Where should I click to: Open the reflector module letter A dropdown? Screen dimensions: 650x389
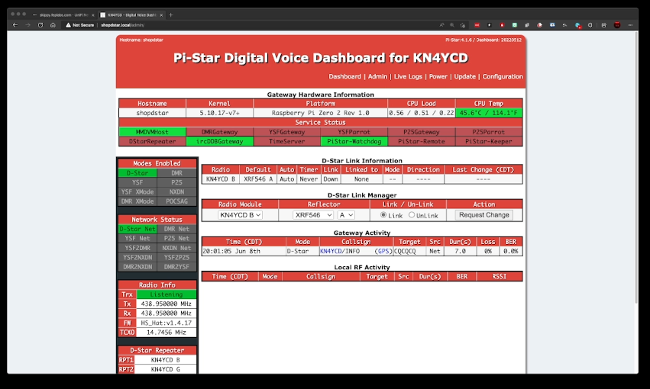[346, 215]
